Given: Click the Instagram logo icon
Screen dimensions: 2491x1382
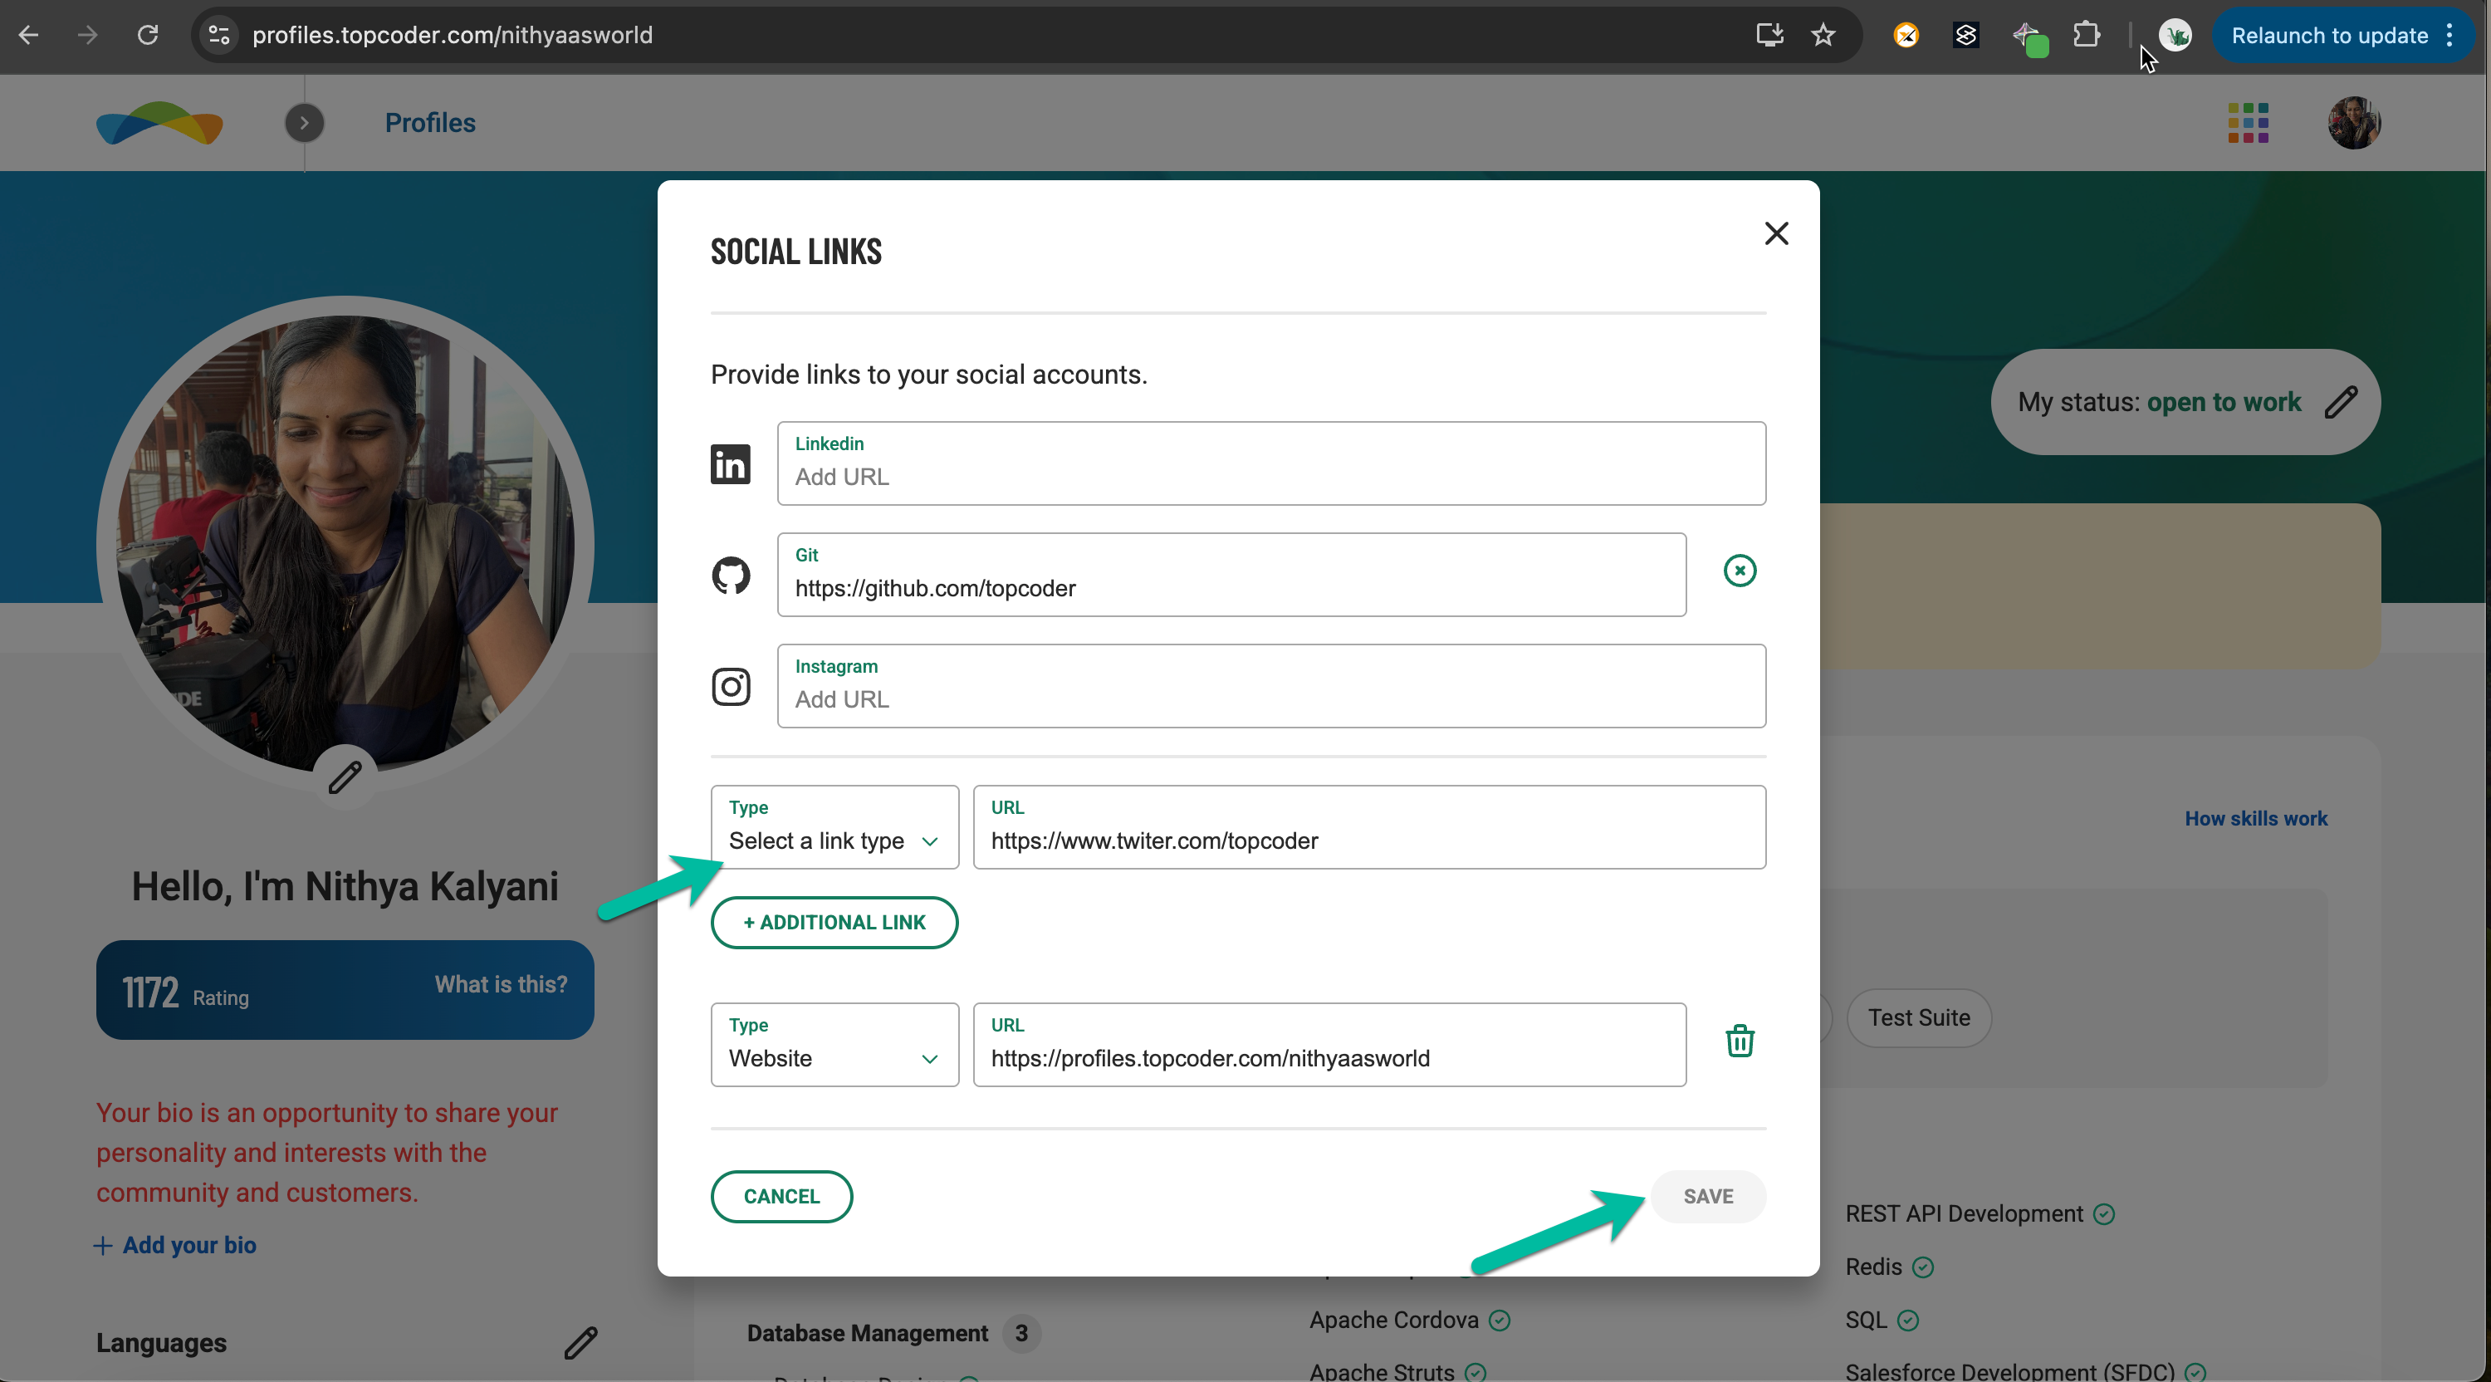Looking at the screenshot, I should [x=730, y=687].
